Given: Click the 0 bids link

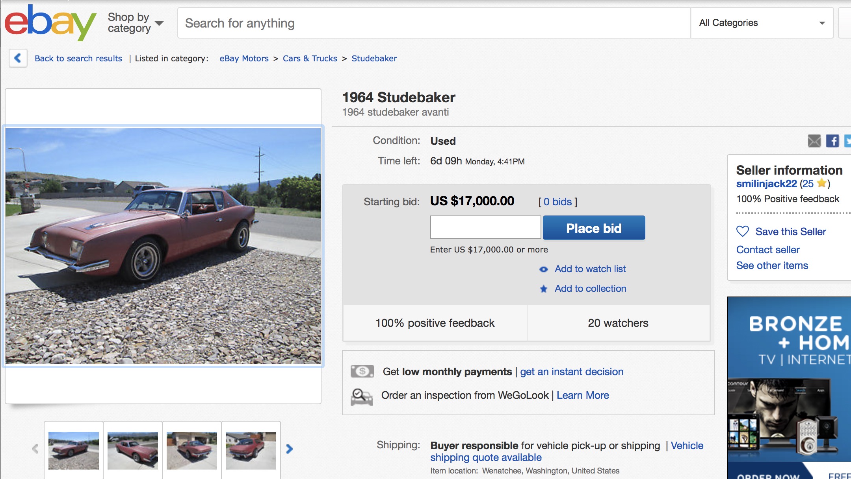Looking at the screenshot, I should [x=557, y=202].
